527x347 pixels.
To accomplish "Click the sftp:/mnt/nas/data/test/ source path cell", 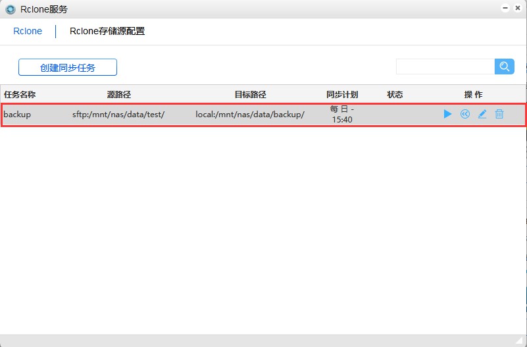I will point(118,115).
